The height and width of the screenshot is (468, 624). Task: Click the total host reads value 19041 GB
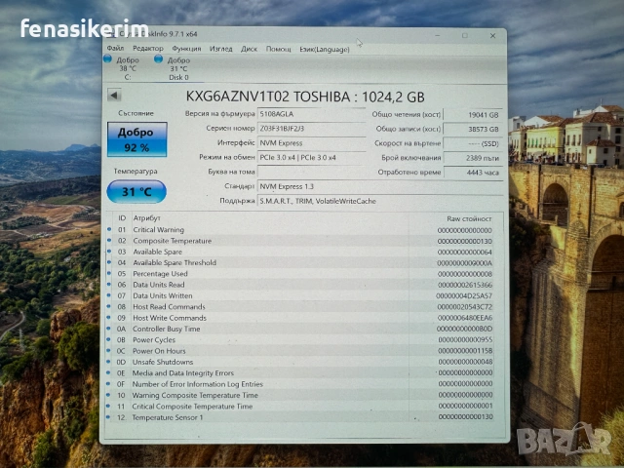coord(473,115)
